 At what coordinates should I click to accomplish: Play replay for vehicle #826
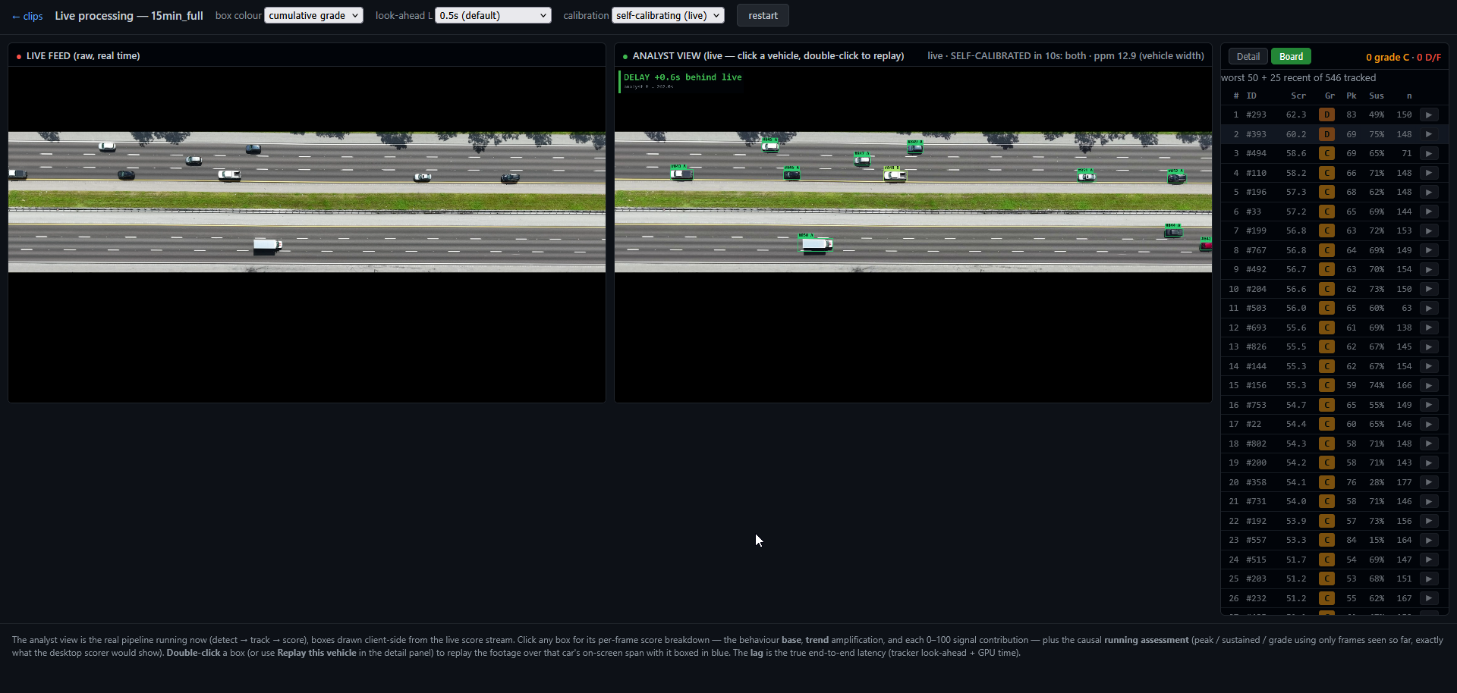1429,346
